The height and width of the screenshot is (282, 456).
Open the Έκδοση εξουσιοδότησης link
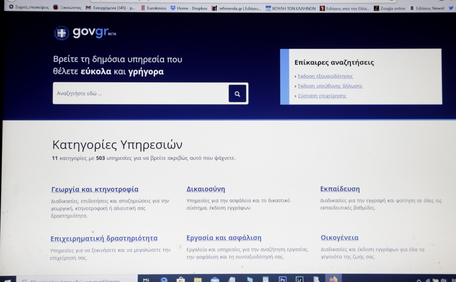coord(325,76)
